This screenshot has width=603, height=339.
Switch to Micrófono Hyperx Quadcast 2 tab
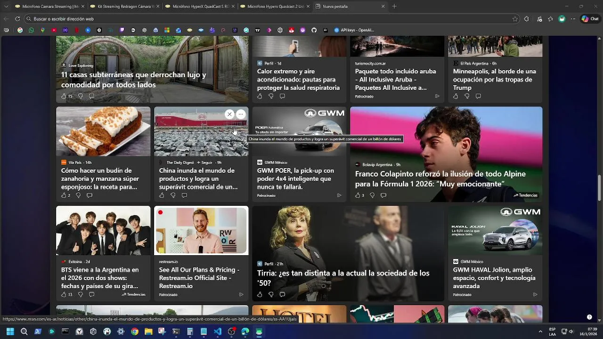tap(274, 7)
